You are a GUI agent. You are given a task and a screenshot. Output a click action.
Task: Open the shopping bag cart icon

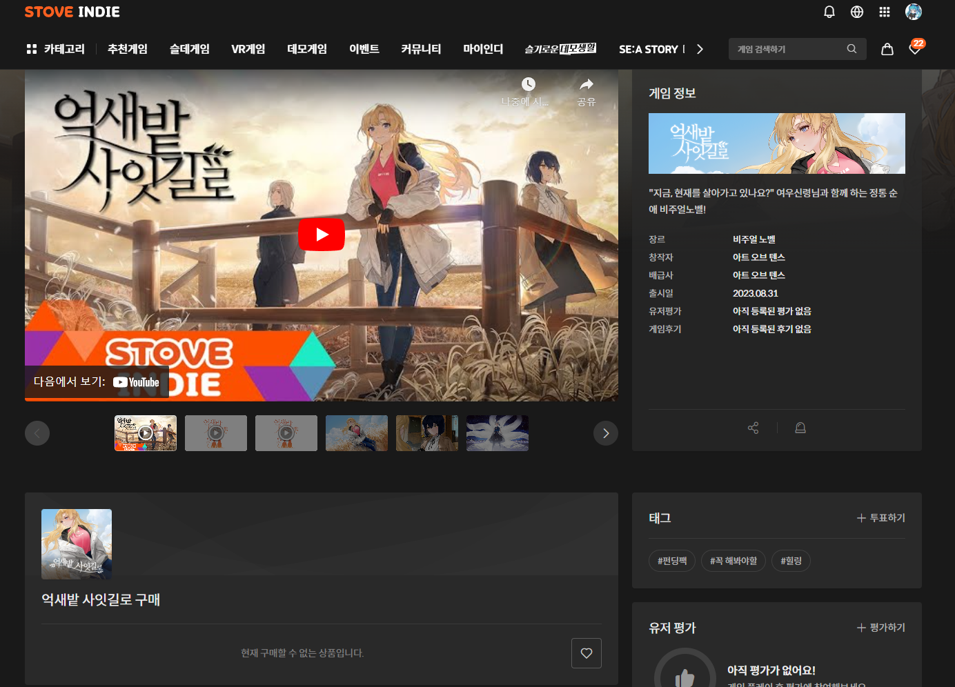pos(887,49)
